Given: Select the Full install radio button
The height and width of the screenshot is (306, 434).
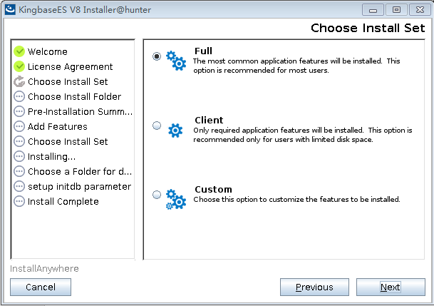Looking at the screenshot, I should [x=157, y=56].
